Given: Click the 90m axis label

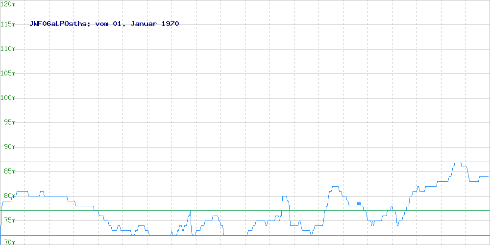Looking at the screenshot, I should 10,147.
